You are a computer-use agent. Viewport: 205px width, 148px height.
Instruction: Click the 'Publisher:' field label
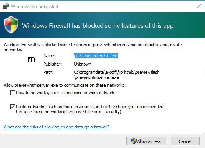[53, 64]
